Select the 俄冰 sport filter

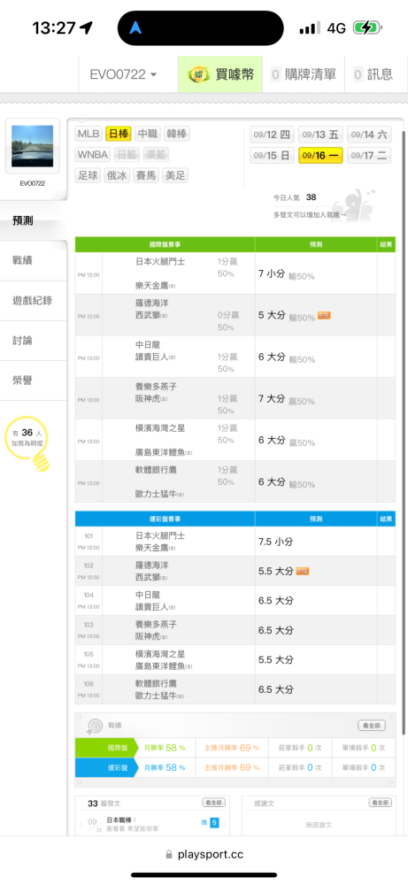[118, 175]
